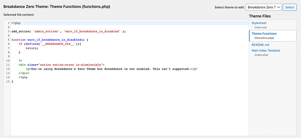Open the theme selection dropdown
Viewport: 301px width, 138px height.
(264, 7)
